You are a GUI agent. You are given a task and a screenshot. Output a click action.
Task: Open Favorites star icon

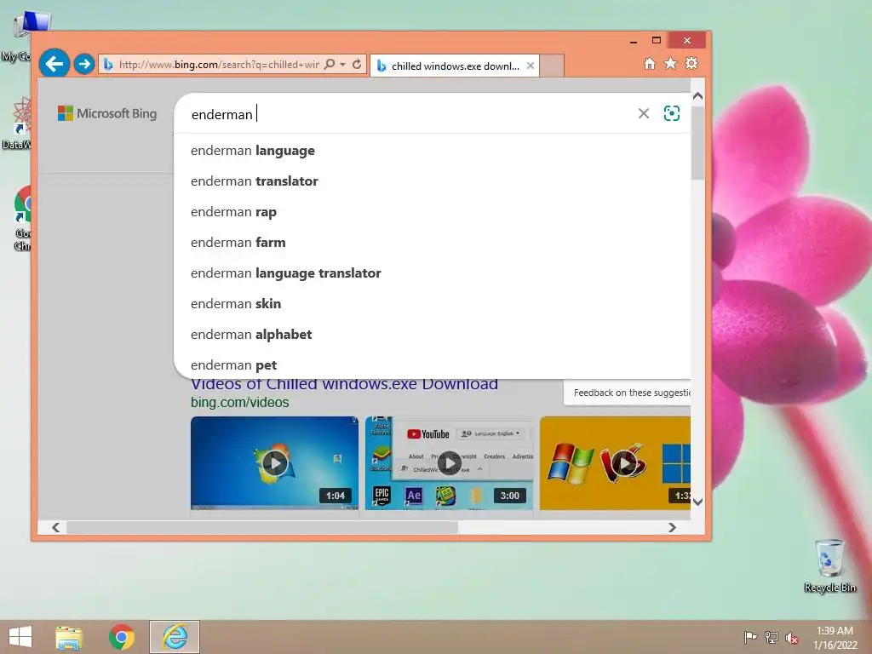coord(671,63)
